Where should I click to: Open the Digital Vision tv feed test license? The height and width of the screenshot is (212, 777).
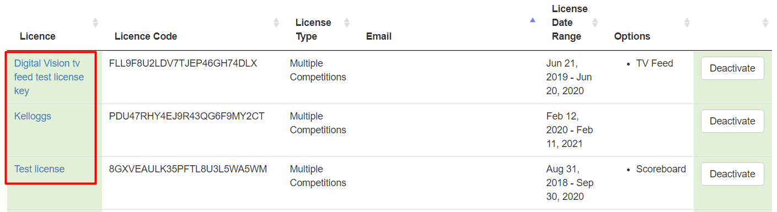point(49,77)
